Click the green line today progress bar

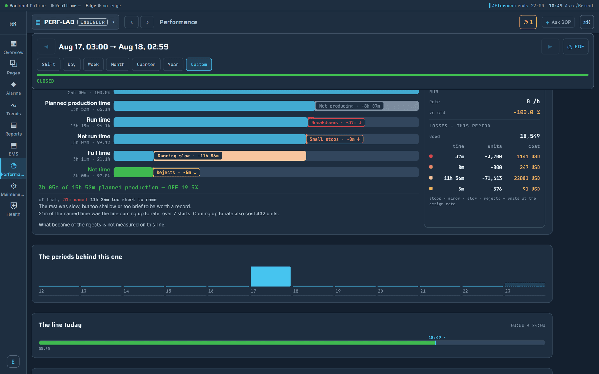[237, 343]
